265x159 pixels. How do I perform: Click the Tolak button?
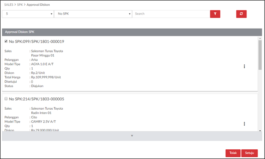(x=233, y=153)
